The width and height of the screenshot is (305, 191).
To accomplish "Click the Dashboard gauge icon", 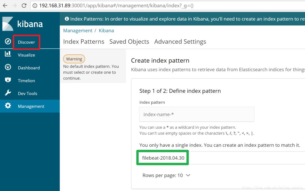I will pyautogui.click(x=8, y=67).
